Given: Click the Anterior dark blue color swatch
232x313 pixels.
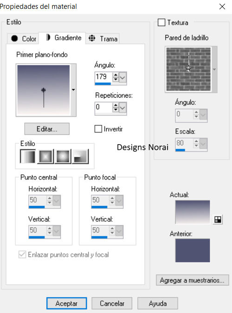Looking at the screenshot, I should 193,250.
